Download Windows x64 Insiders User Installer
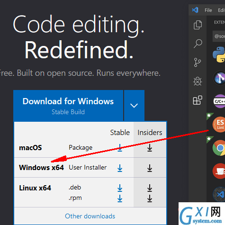This screenshot has width=225, height=225. tap(150, 168)
